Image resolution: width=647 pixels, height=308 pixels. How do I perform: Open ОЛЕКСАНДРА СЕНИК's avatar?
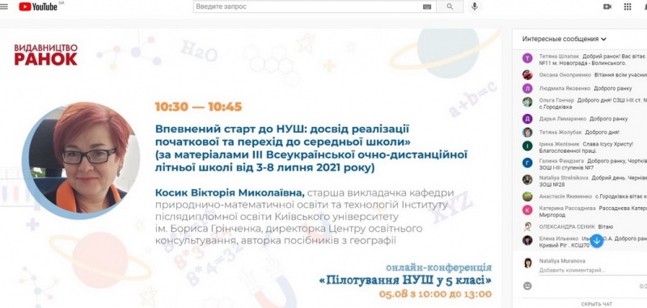coord(527,227)
